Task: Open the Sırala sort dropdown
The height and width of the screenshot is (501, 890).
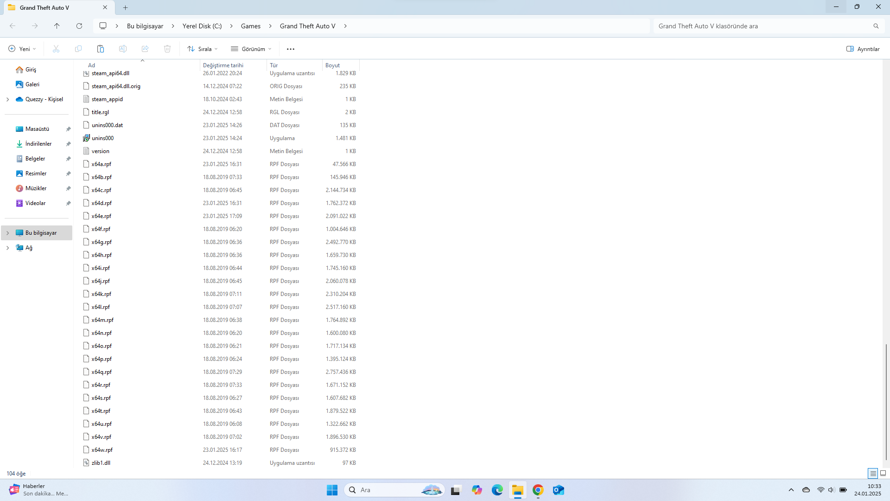Action: [x=203, y=49]
